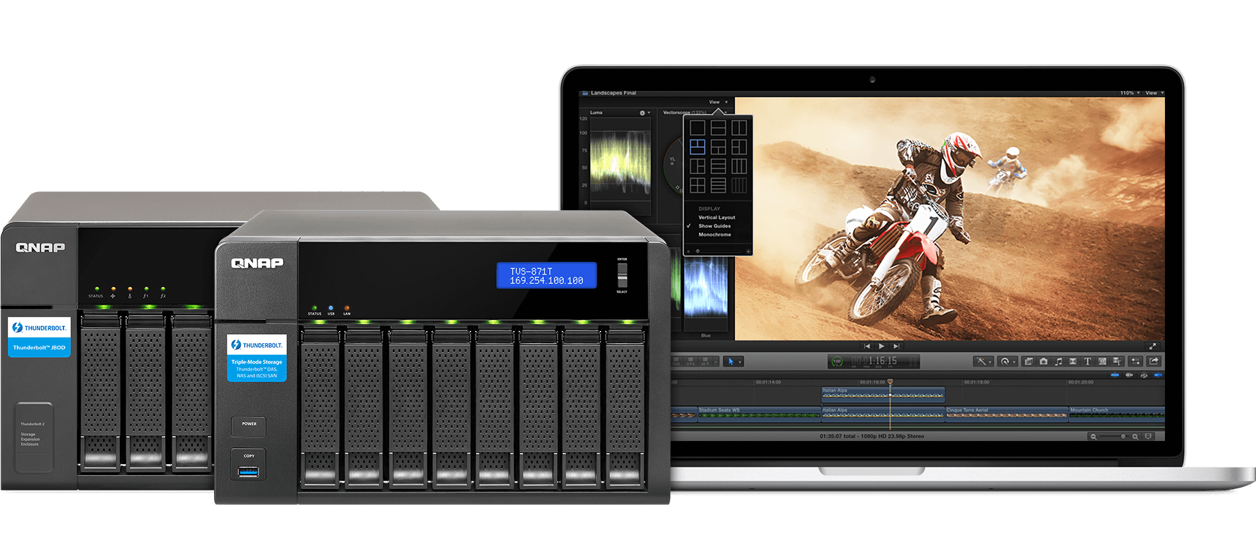
Task: Open the enhancements magic wand dropdown
Action: click(984, 362)
